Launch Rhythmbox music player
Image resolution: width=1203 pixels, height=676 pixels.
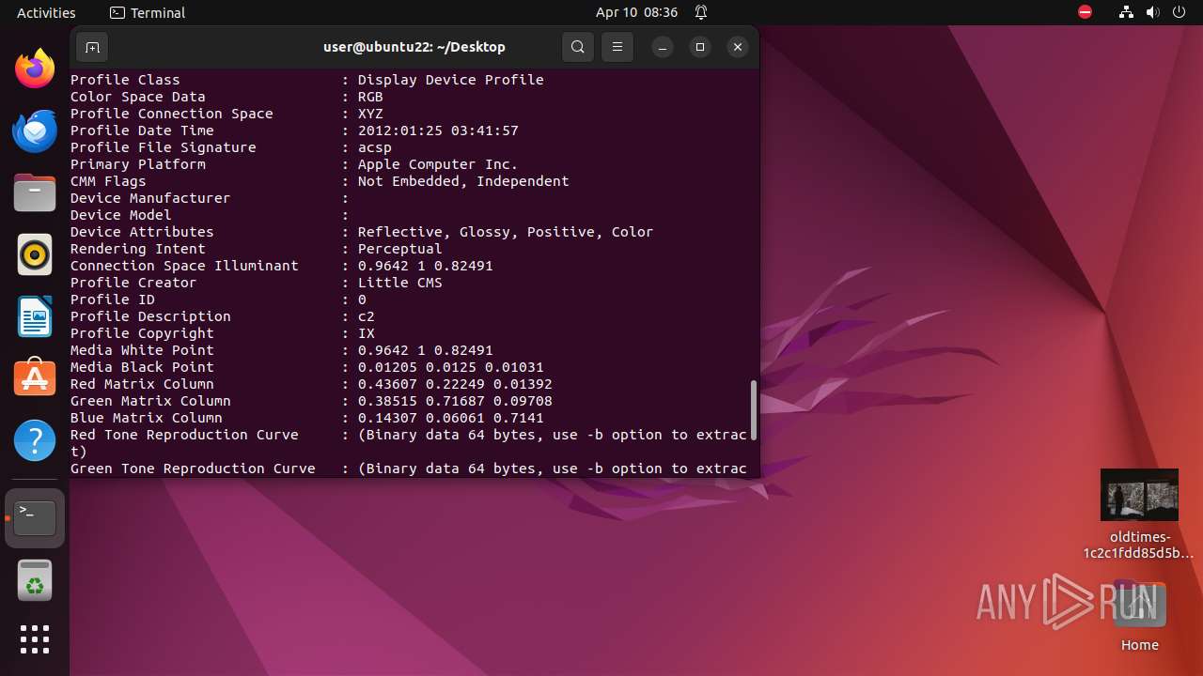pyautogui.click(x=35, y=254)
